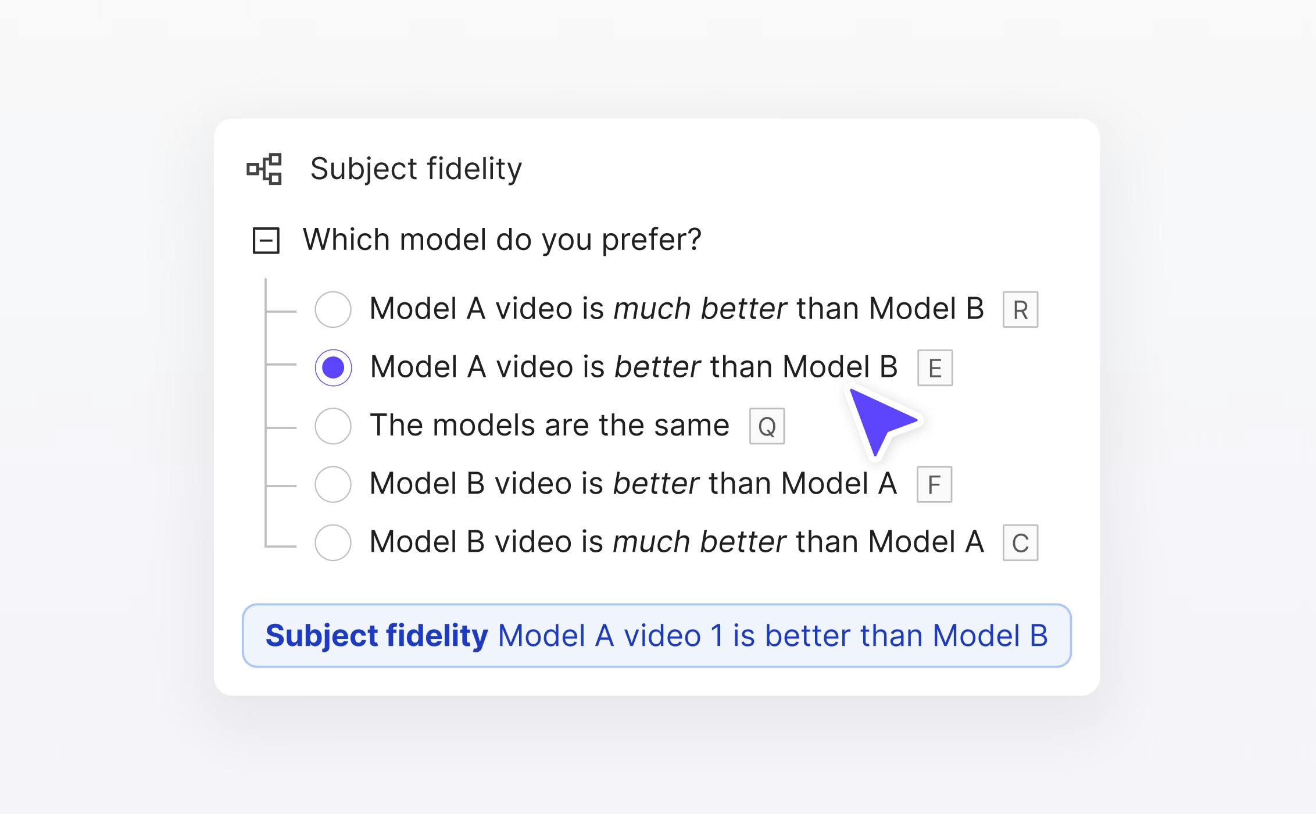Click "Model A video is much better" label text

676,309
